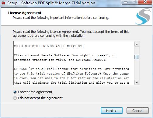Click the Softaken S logo
This screenshot has height=118, width=153.
[143, 16]
